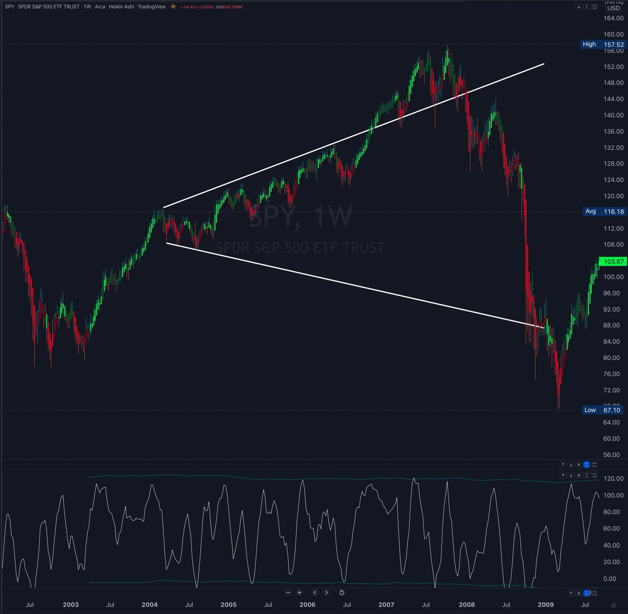Viewport: 628px width, 614px height.
Task: Zoom out using the minus button
Action: 288,593
